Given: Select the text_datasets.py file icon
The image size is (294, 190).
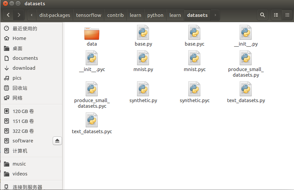Looking at the screenshot, I should pos(246,89).
